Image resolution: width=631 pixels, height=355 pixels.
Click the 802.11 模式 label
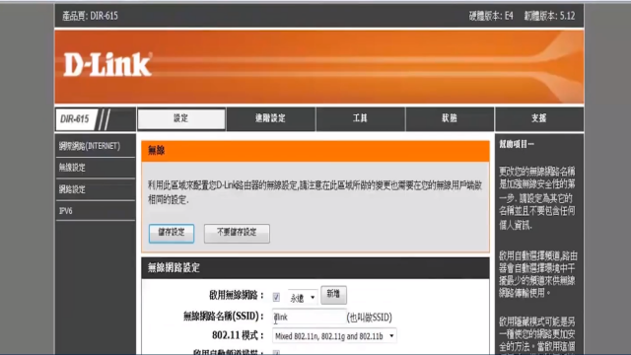(238, 335)
